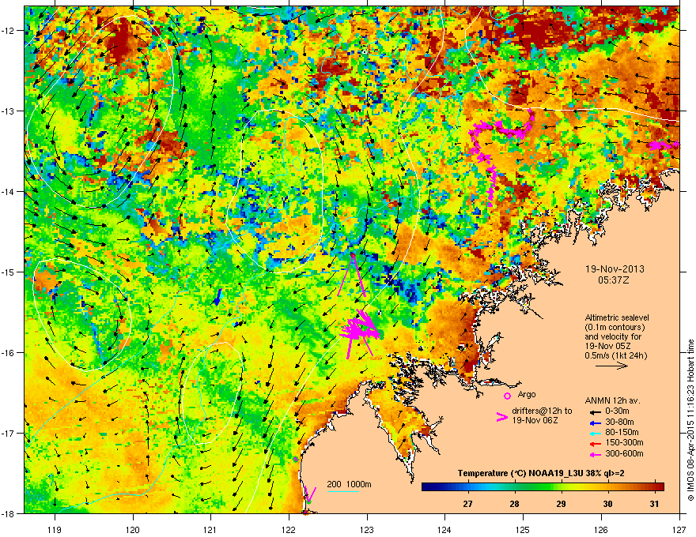This screenshot has height=537, width=696.
Task: Click latitude axis label -12
Action: click(8, 31)
